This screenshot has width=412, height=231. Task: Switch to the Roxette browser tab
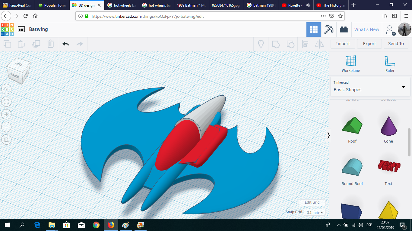296,5
